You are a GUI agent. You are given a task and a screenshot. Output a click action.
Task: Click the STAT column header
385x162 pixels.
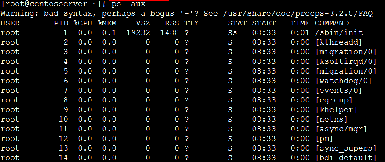[237, 23]
